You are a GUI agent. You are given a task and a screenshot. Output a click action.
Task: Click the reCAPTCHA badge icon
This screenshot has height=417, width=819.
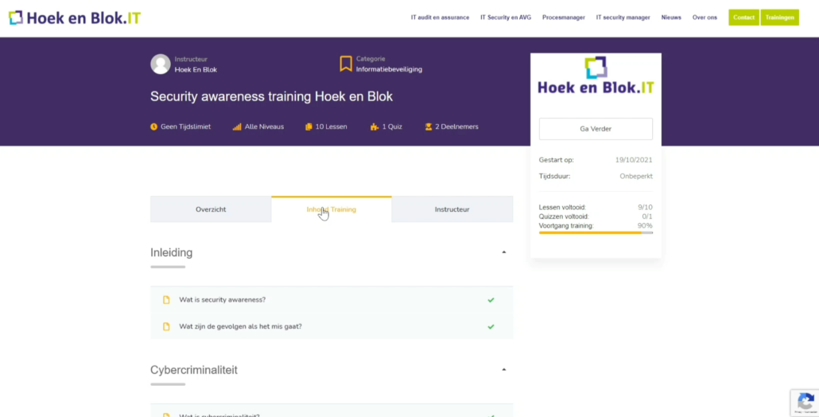click(805, 403)
